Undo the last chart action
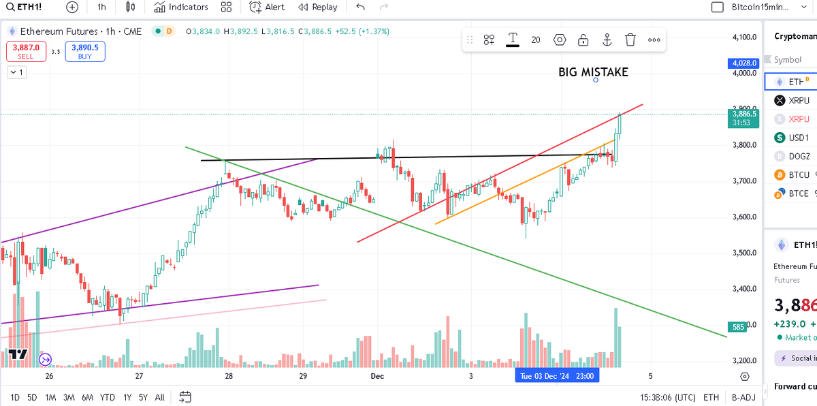The width and height of the screenshot is (817, 406). [361, 7]
